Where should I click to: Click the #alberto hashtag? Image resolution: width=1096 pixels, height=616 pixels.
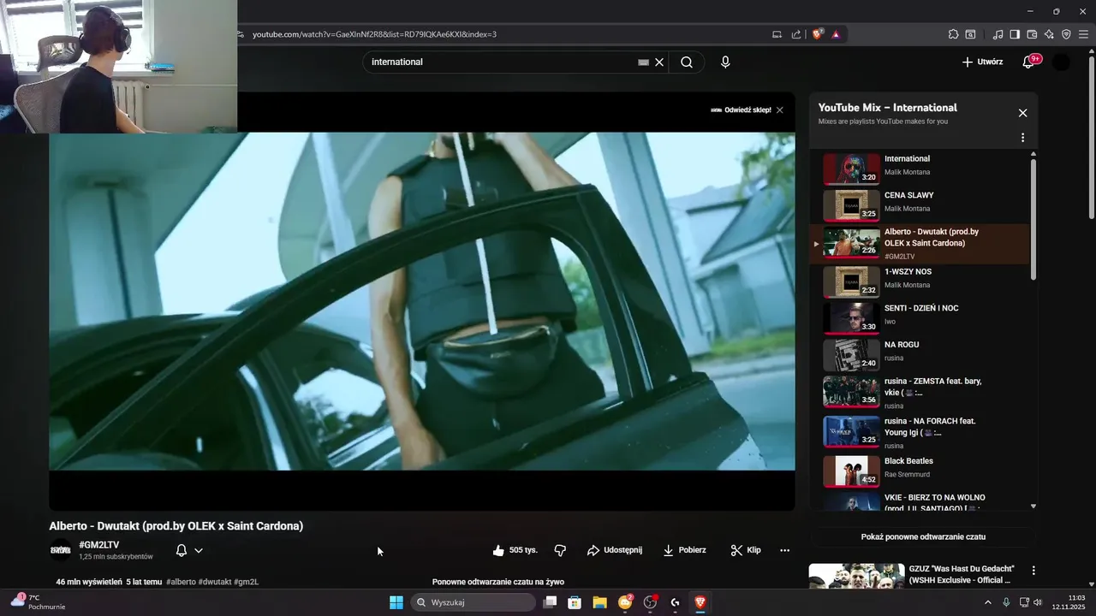(x=181, y=582)
